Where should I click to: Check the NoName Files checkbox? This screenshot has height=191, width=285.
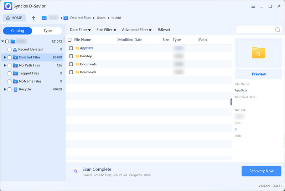click(10, 81)
